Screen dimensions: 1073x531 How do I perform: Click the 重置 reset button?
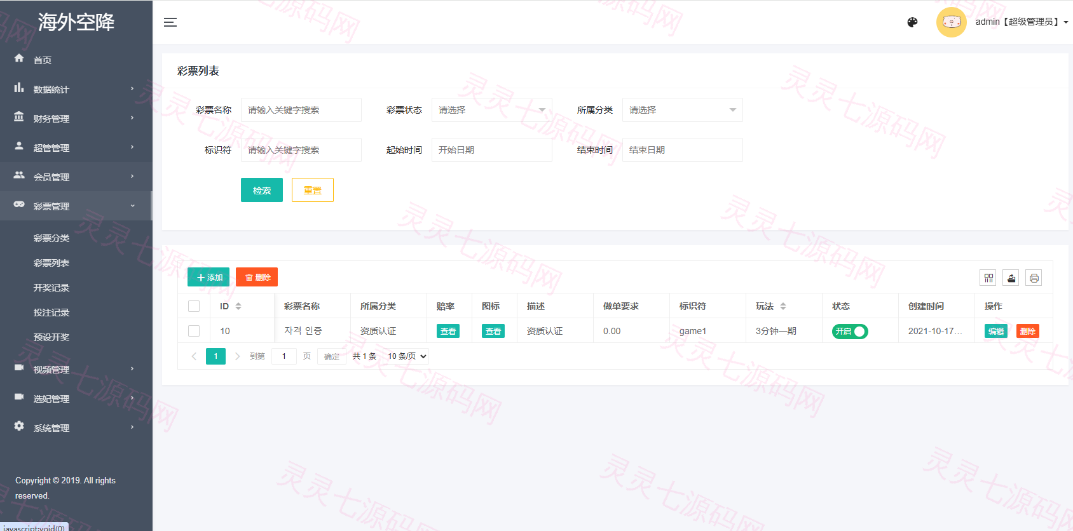[313, 190]
